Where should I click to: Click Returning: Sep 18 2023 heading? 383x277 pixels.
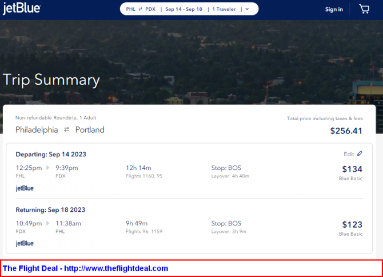[50, 210]
